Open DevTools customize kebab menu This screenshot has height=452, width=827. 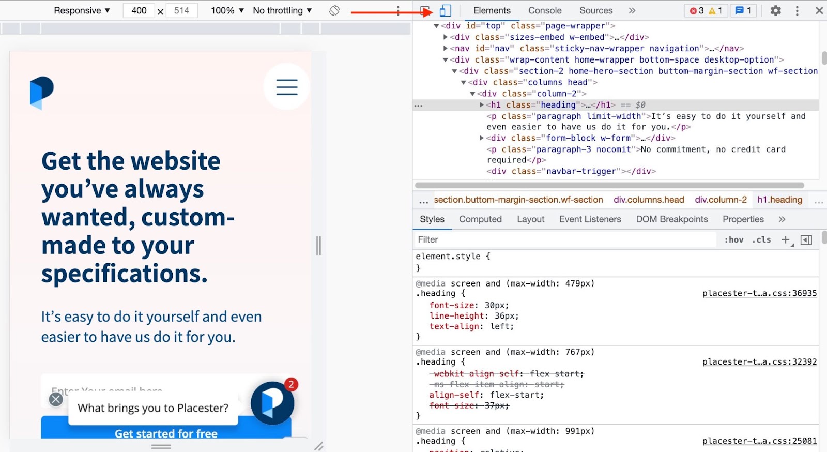797,10
